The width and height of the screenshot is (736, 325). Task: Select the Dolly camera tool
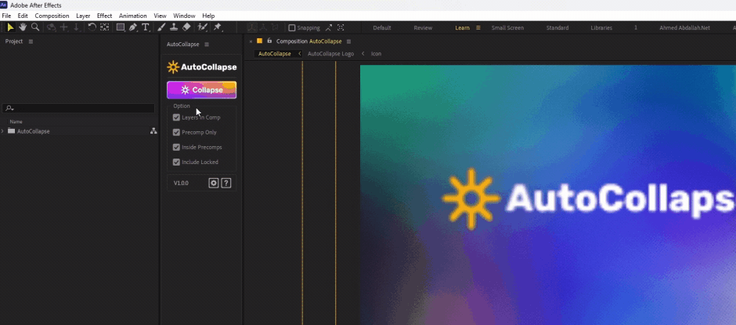coord(77,27)
